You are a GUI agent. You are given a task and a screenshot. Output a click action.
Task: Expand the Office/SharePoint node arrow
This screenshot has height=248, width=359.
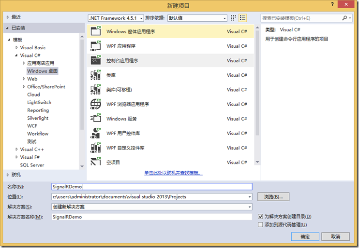pyautogui.click(x=24, y=86)
